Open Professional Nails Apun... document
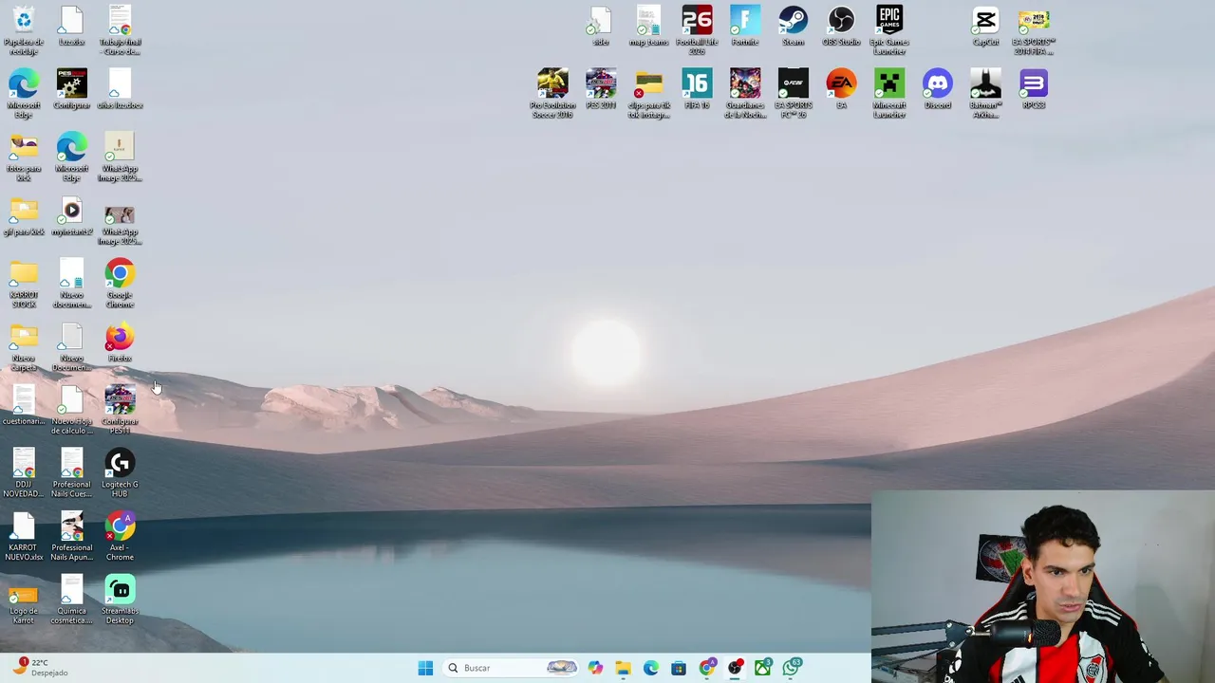1215x683 pixels. point(71,536)
